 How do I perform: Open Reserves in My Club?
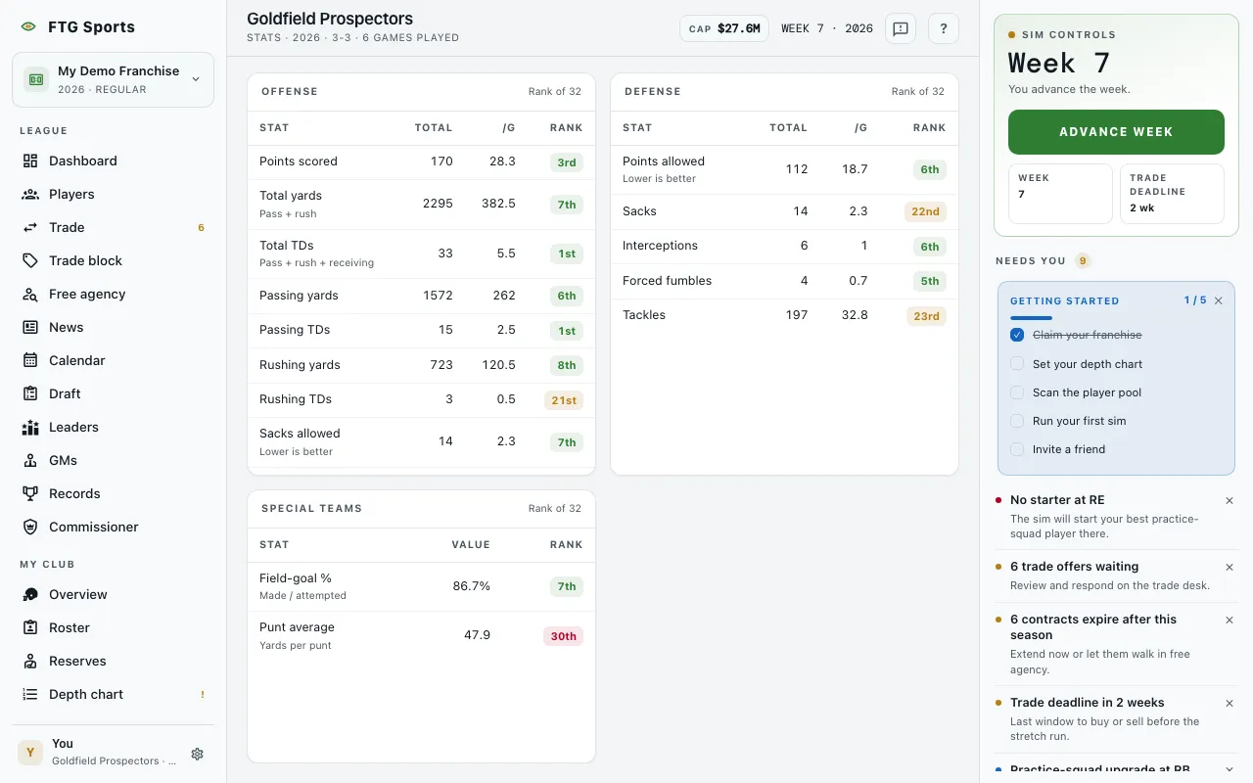(113, 661)
